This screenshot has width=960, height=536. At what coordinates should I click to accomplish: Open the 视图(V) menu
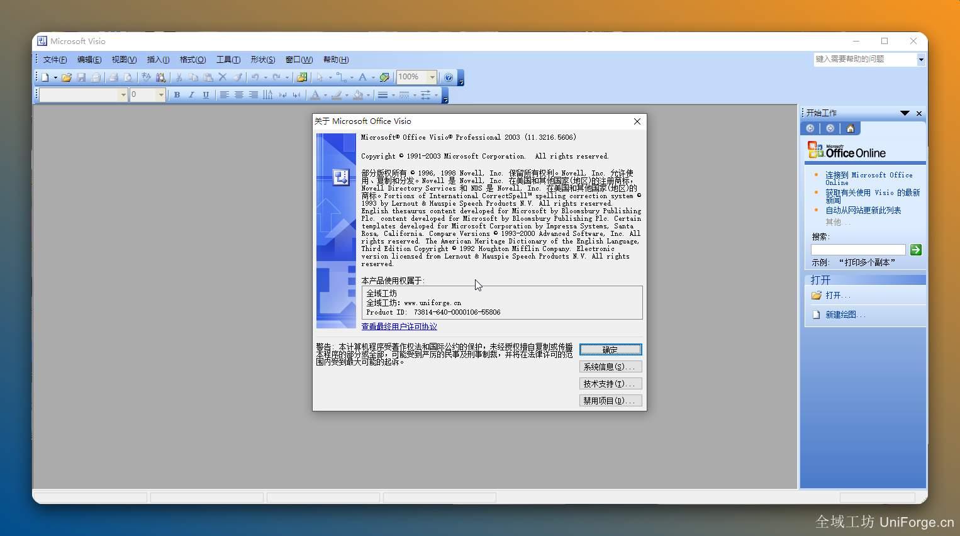(x=124, y=60)
